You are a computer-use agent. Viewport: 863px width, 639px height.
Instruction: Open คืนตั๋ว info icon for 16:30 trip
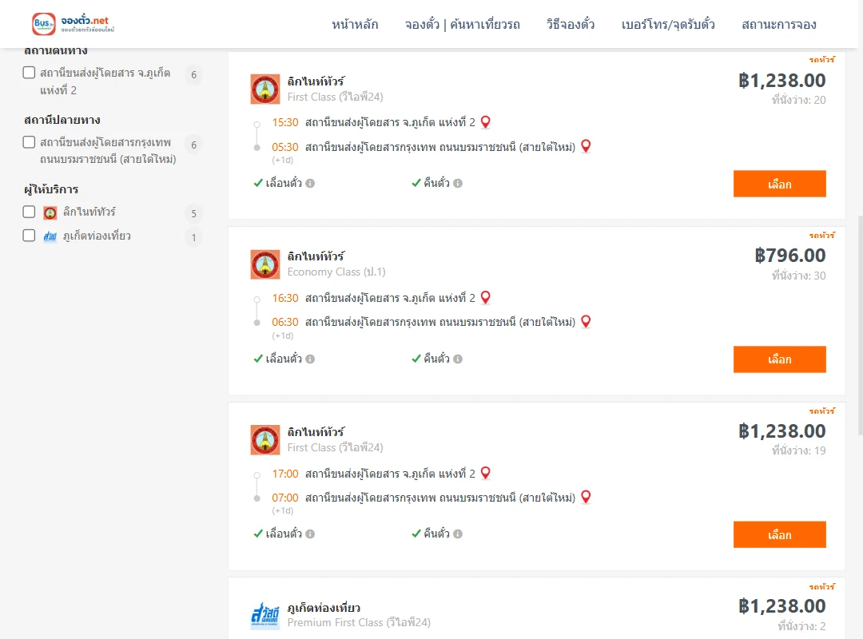point(458,359)
